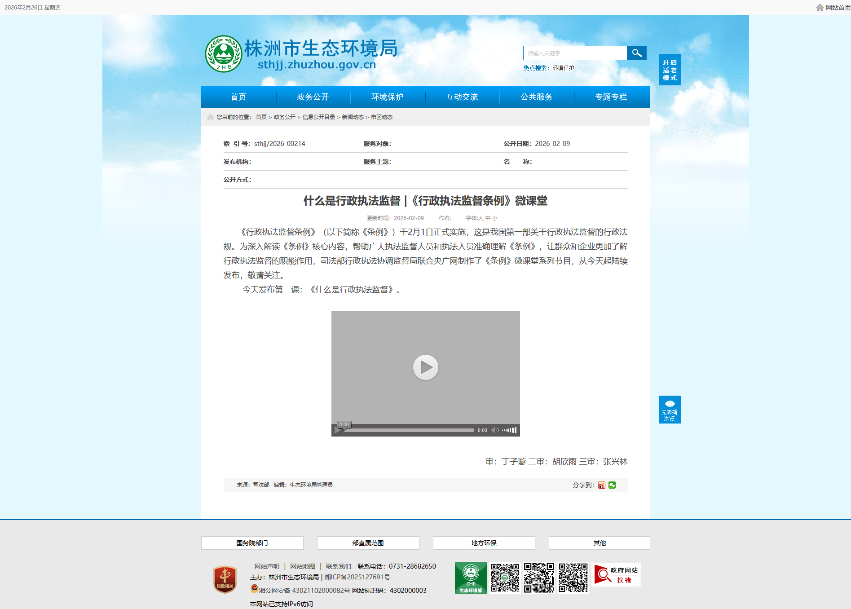Click the keyword search input field
The image size is (851, 609).
click(x=575, y=53)
